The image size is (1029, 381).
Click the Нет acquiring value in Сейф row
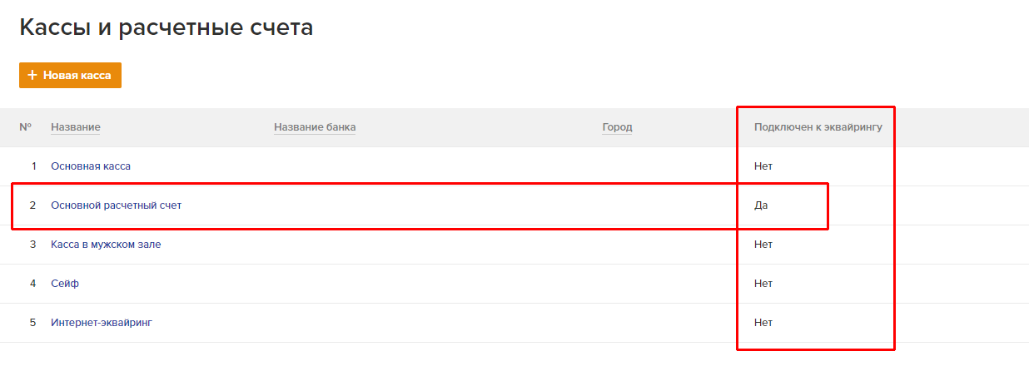763,284
